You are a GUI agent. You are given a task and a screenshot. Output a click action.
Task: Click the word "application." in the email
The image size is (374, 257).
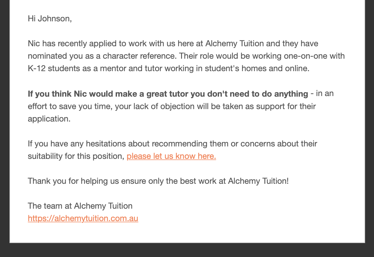click(49, 119)
